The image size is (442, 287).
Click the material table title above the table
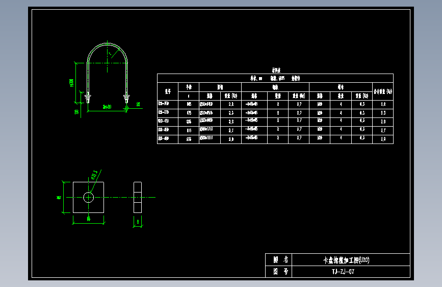[x=276, y=70]
